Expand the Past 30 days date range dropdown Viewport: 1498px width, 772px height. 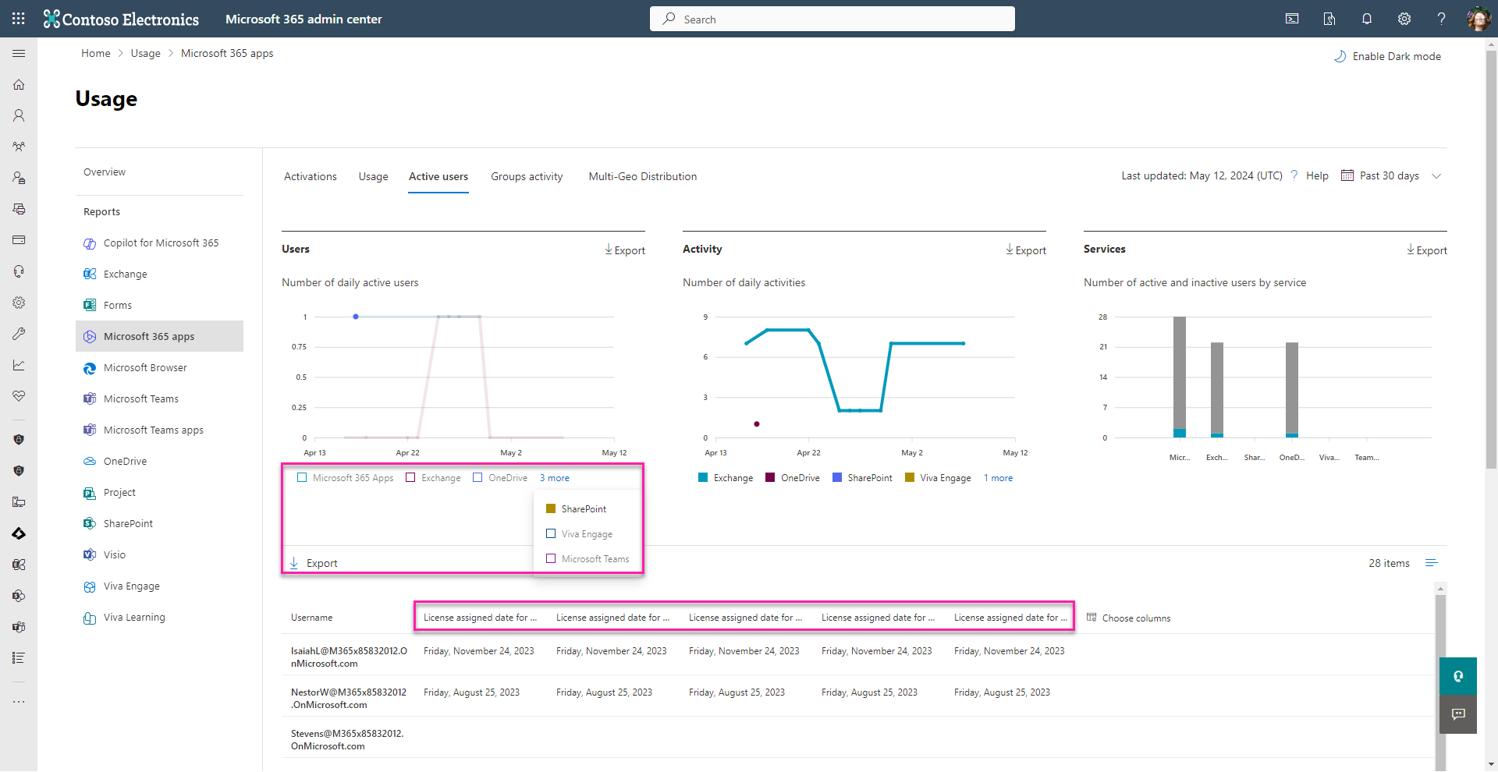tap(1391, 176)
